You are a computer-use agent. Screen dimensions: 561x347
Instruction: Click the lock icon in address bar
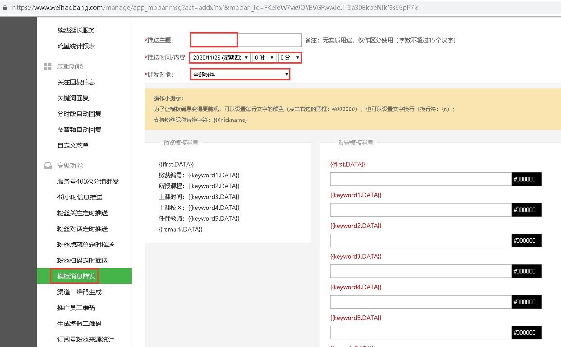pyautogui.click(x=5, y=8)
